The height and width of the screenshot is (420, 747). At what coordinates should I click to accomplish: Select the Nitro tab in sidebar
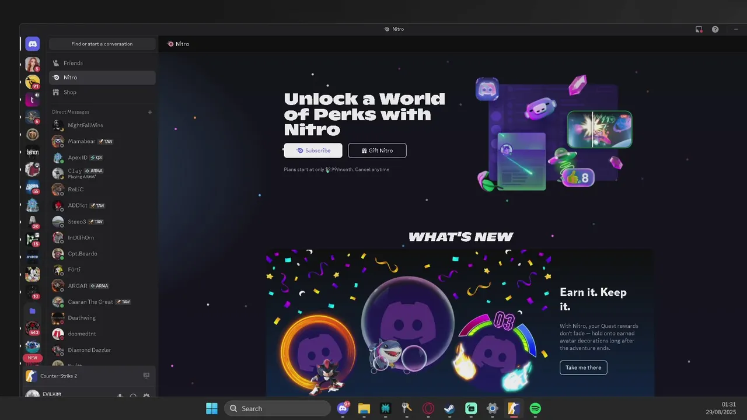(102, 78)
